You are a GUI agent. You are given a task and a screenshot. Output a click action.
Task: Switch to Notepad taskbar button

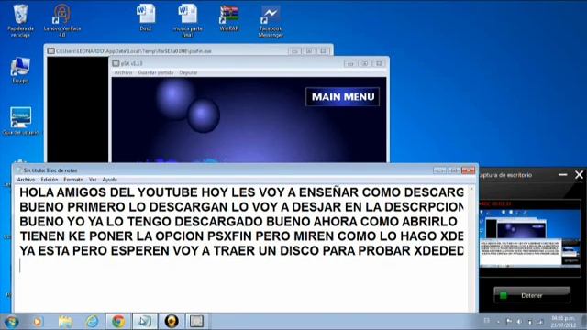(x=145, y=322)
